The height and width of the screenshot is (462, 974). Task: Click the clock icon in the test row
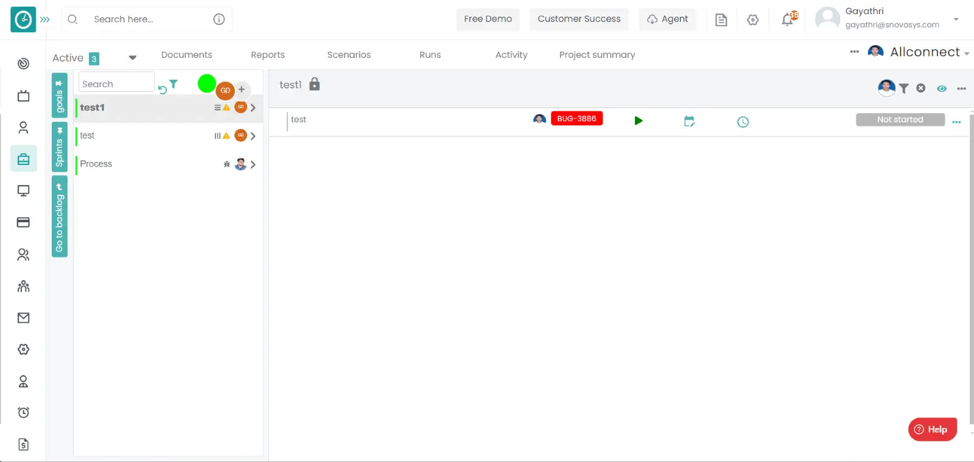[x=743, y=122]
